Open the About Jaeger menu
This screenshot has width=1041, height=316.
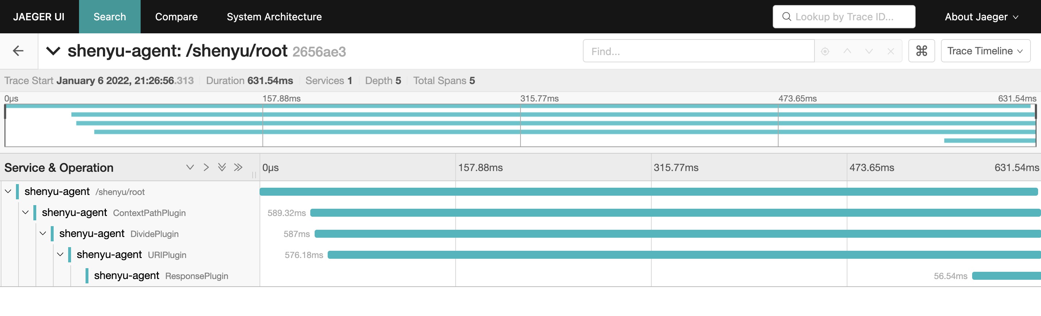click(x=981, y=17)
